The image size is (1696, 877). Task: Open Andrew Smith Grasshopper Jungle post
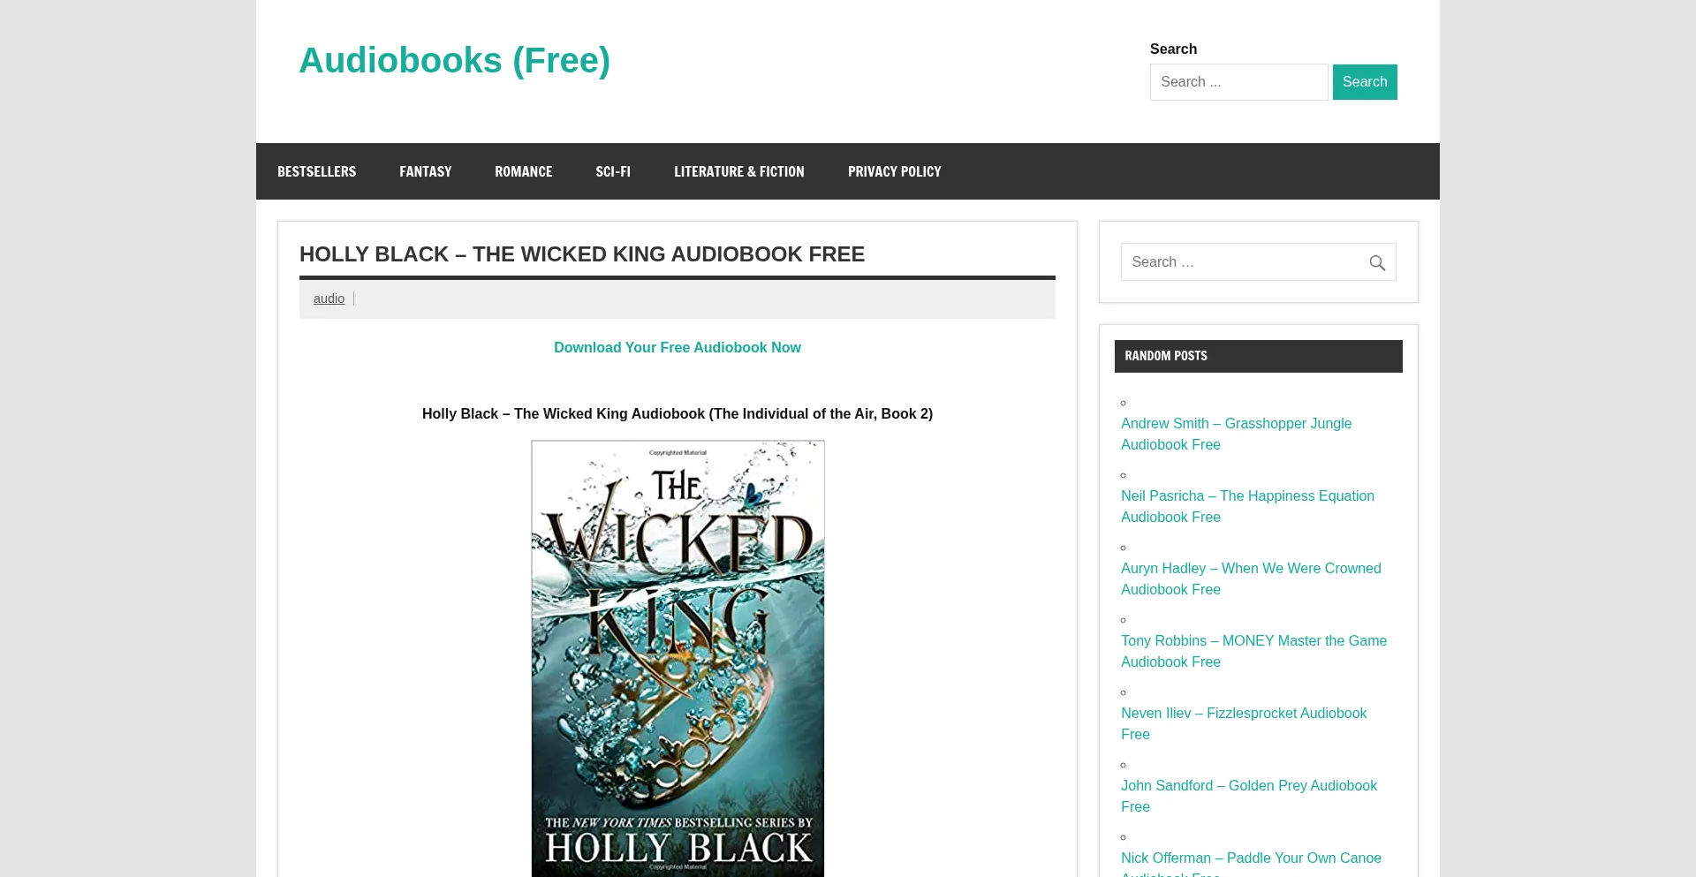(1236, 435)
